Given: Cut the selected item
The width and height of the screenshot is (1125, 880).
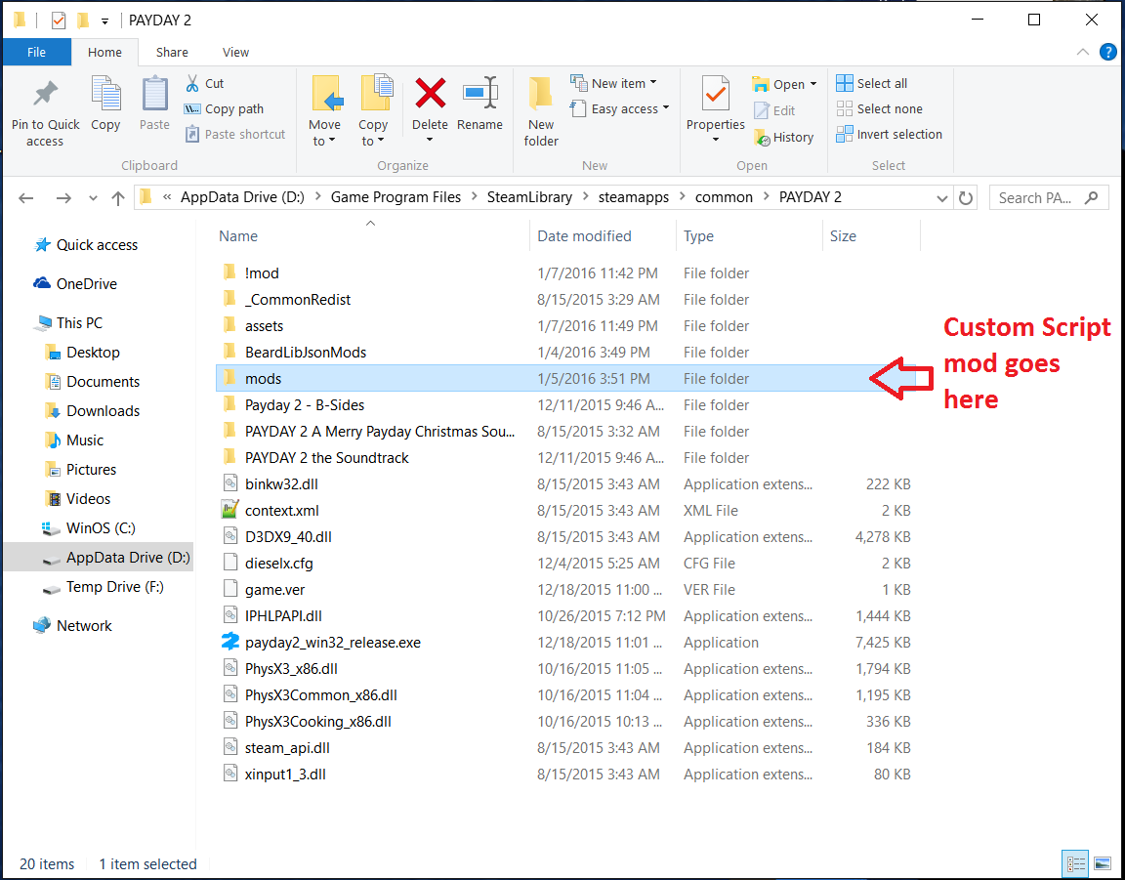Looking at the screenshot, I should (x=204, y=83).
